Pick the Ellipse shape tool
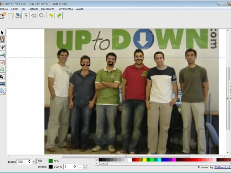This screenshot has width=231, height=173. click(x=2, y=62)
